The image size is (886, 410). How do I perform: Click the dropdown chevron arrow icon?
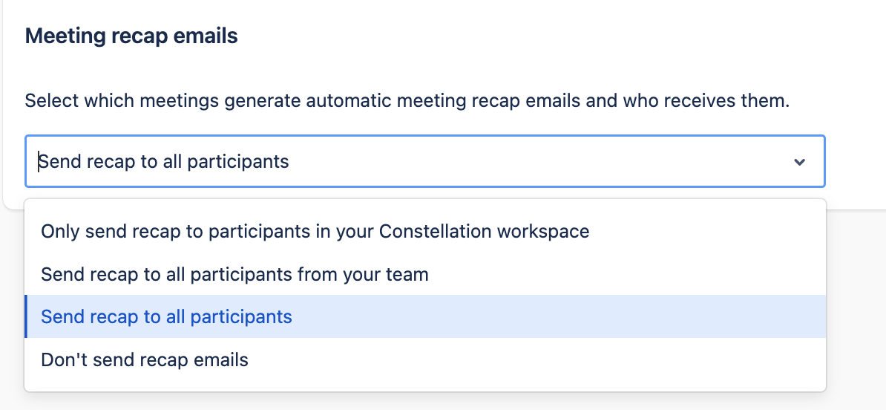click(799, 162)
